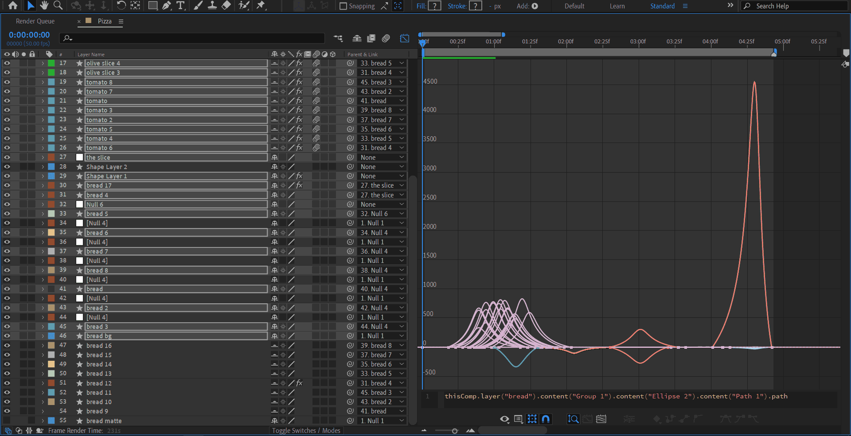Enable Motion Blur for the composition
The height and width of the screenshot is (436, 851).
coord(386,39)
